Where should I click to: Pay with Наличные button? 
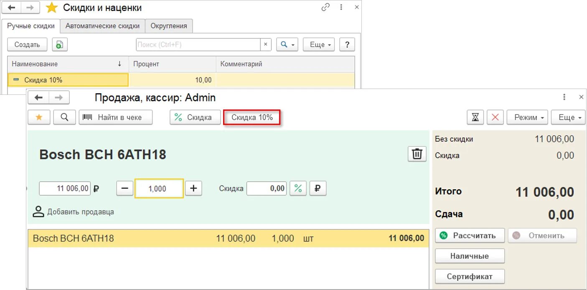click(470, 256)
